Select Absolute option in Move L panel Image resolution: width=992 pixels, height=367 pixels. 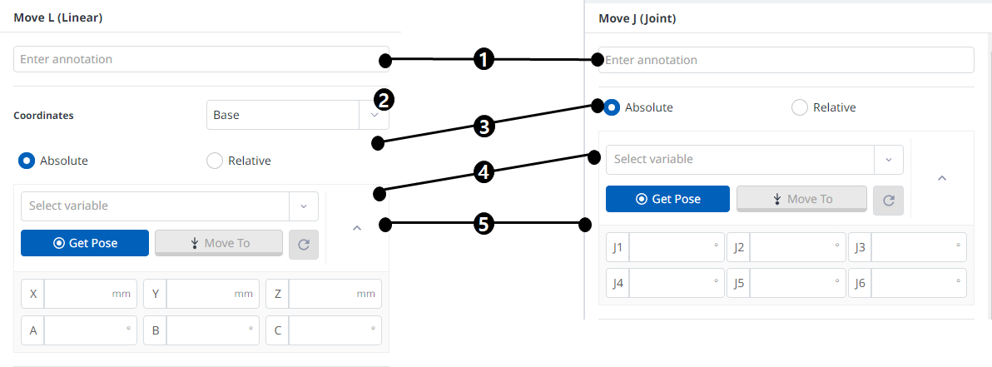pyautogui.click(x=27, y=161)
